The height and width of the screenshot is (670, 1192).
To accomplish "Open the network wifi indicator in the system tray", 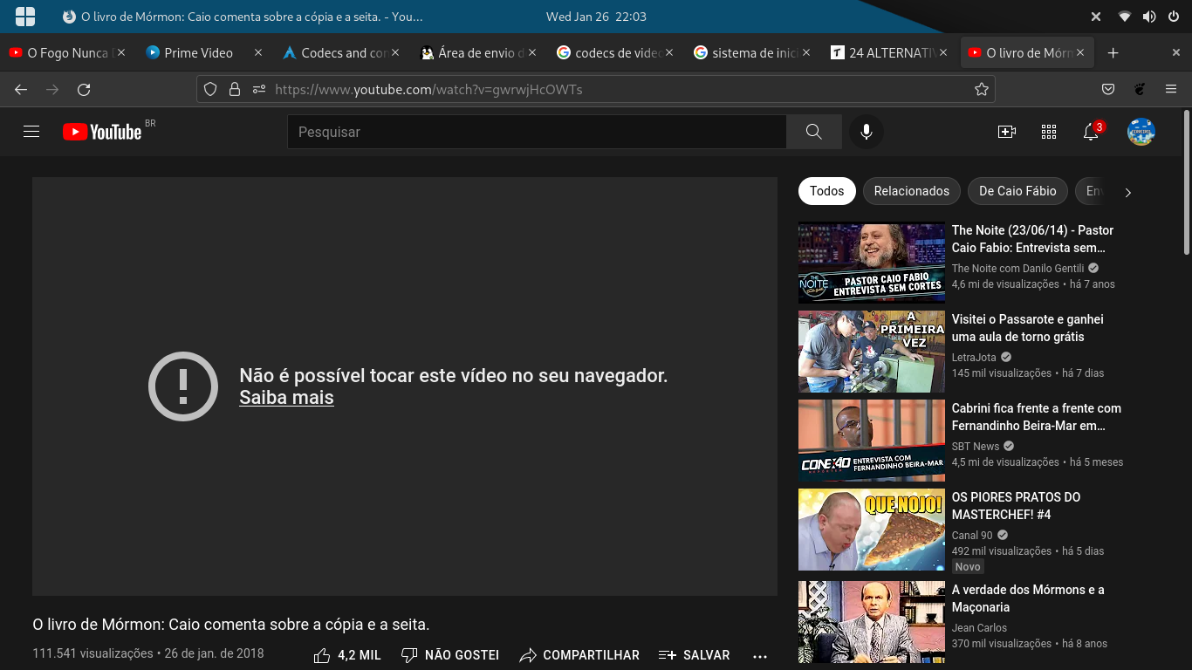I will click(1124, 17).
